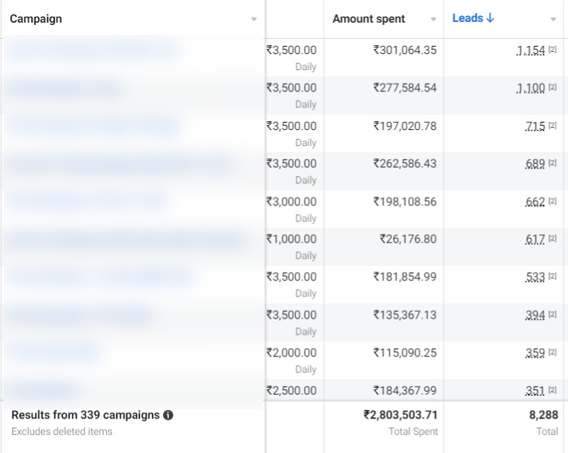
Task: Open the Leads column dropdown arrow
Action: click(553, 19)
